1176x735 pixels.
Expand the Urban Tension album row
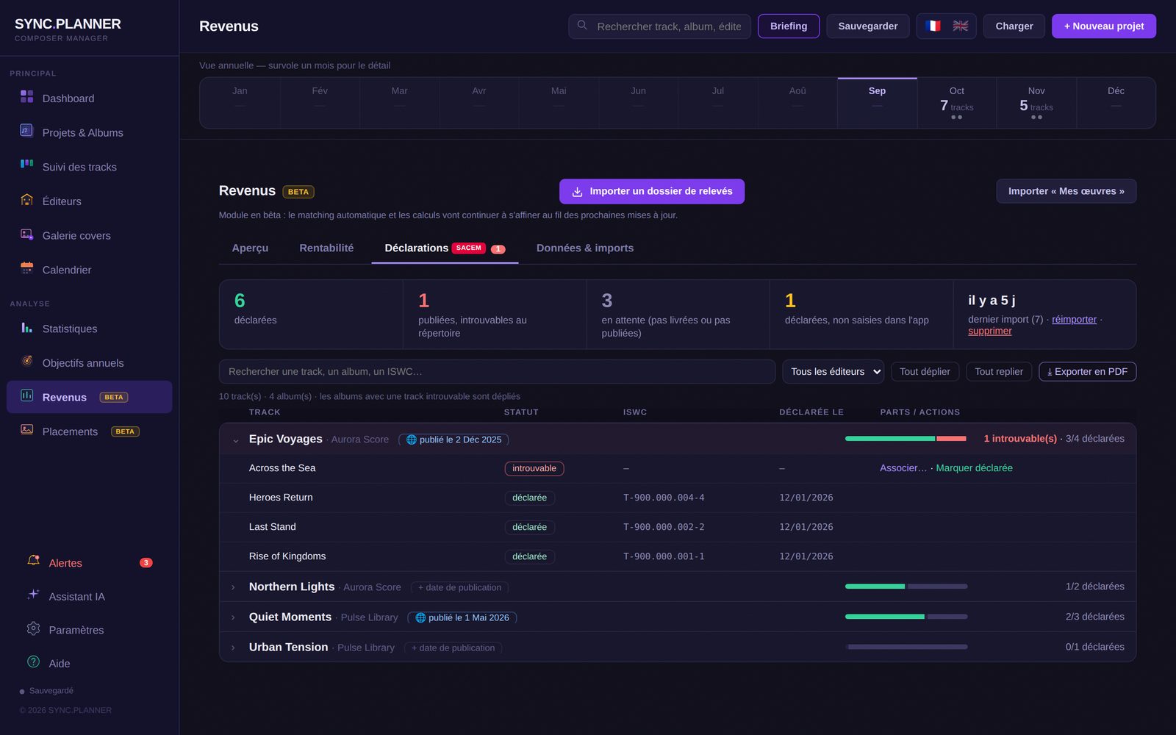point(233,648)
